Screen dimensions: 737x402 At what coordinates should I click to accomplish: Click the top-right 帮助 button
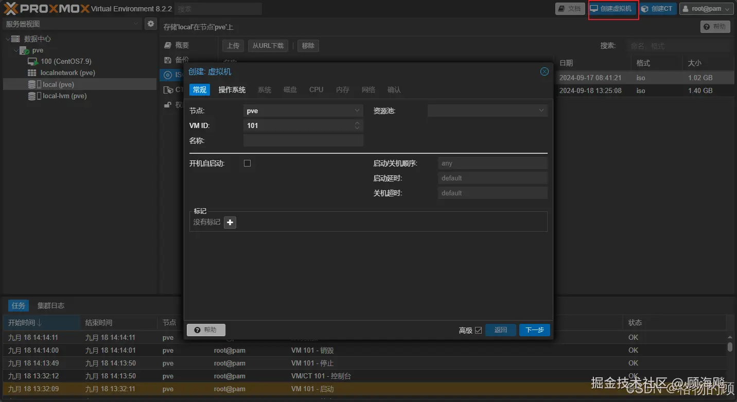click(715, 26)
